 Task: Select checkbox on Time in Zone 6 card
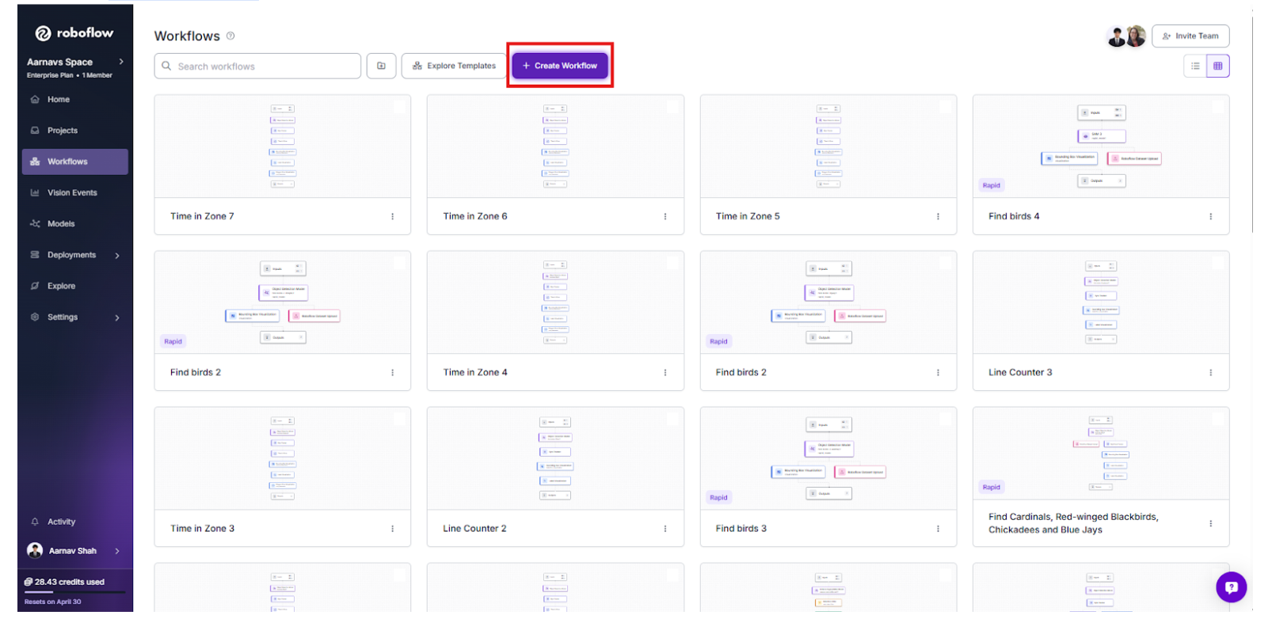coord(672,107)
